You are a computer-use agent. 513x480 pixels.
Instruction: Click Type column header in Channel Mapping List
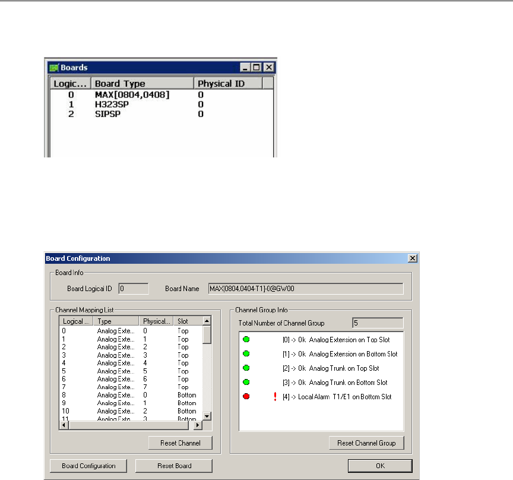click(116, 321)
